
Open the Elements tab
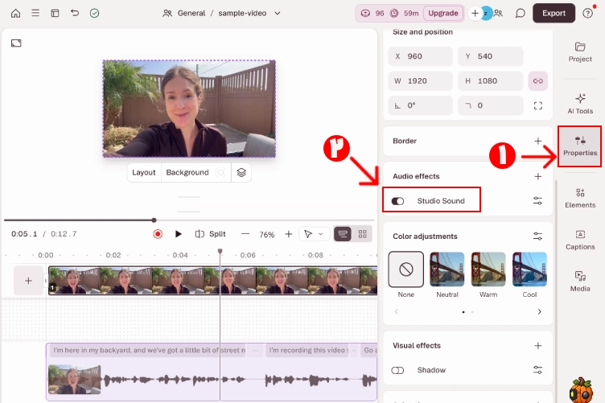580,198
